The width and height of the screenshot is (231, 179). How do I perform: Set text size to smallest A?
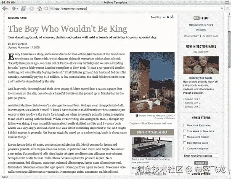click(x=164, y=17)
